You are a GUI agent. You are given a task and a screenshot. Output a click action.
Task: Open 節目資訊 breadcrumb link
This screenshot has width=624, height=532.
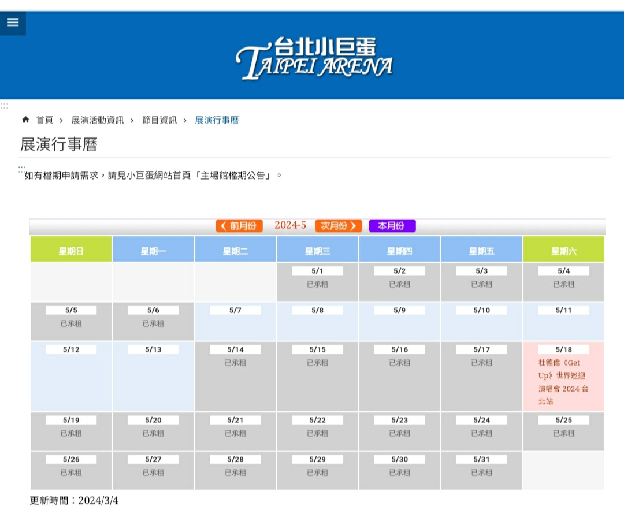click(159, 120)
